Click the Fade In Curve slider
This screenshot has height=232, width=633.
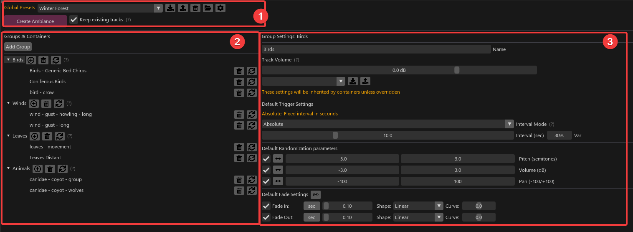click(479, 206)
